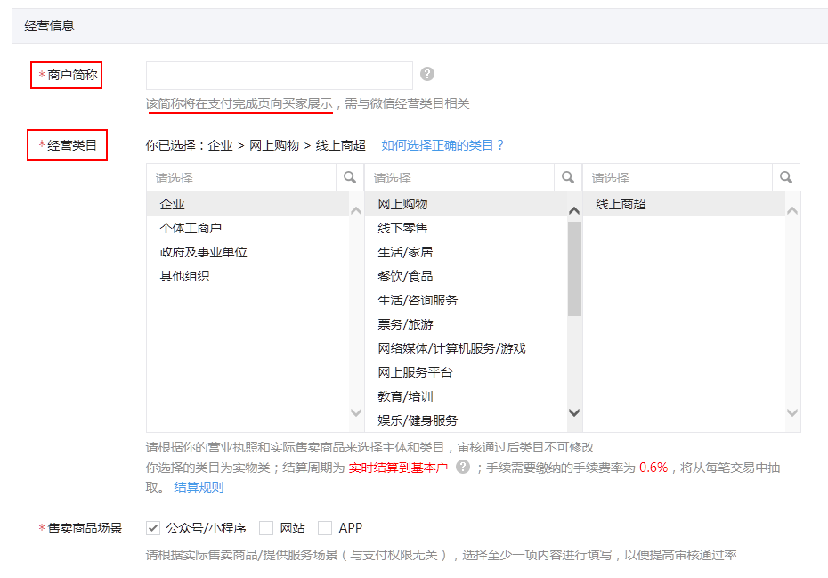This screenshot has width=828, height=578.
Task: Click down arrow of first category list
Action: 356,412
